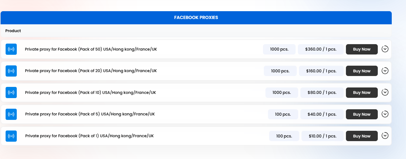Viewport: 406px width, 159px height.
Task: Click the proxy icon for Pack of 5
Action: (11, 114)
